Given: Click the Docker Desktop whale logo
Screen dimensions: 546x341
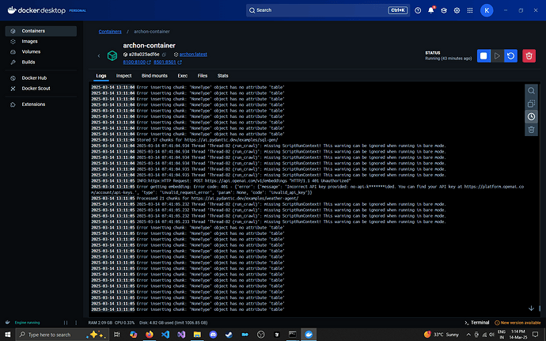Looking at the screenshot, I should [x=12, y=10].
